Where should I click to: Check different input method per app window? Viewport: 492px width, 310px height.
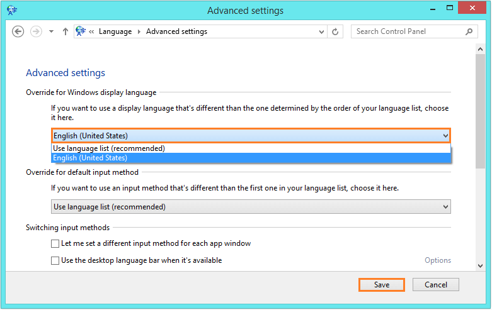(x=55, y=243)
